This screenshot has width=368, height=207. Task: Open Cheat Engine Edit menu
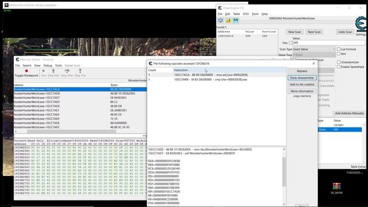click(228, 14)
